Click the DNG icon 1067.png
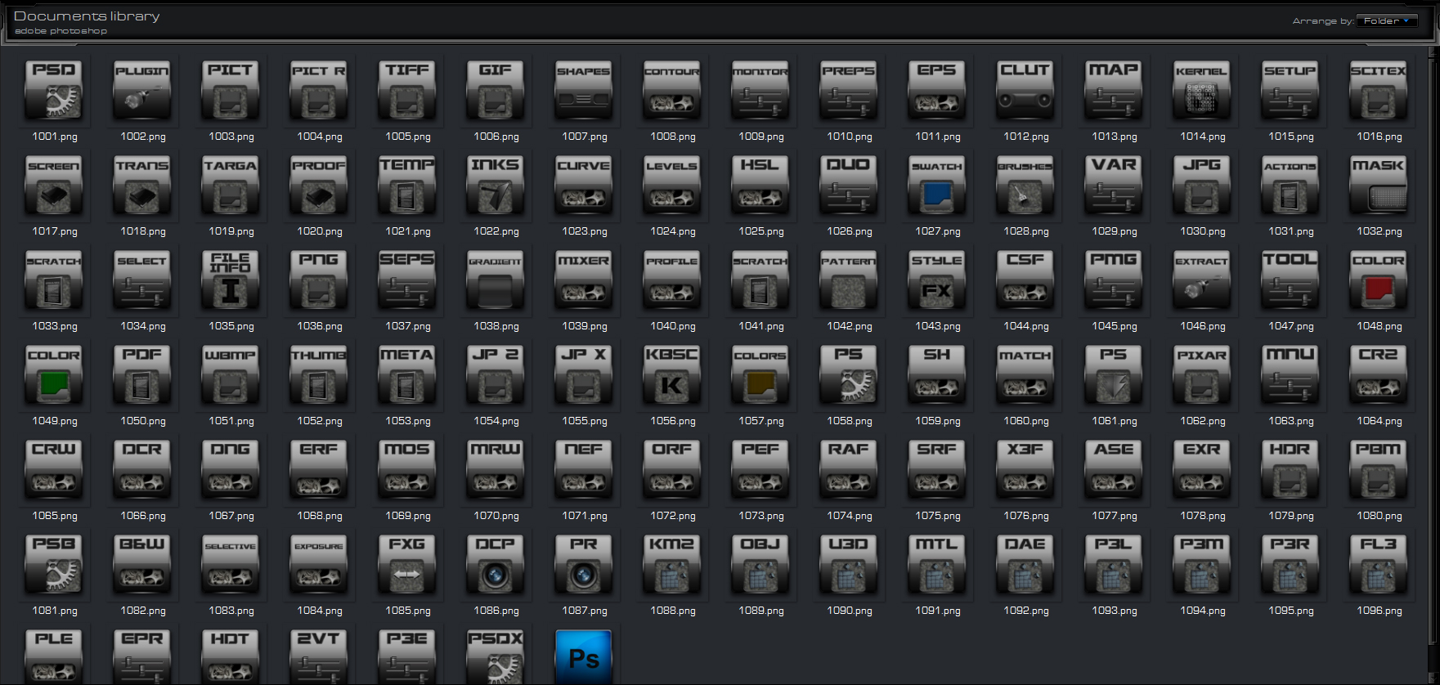The image size is (1440, 685). coord(231,469)
